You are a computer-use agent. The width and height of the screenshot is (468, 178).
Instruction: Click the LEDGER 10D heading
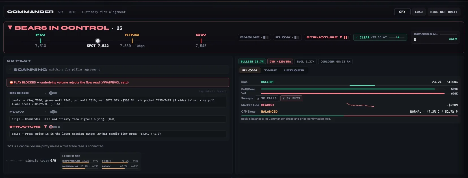(x=71, y=156)
